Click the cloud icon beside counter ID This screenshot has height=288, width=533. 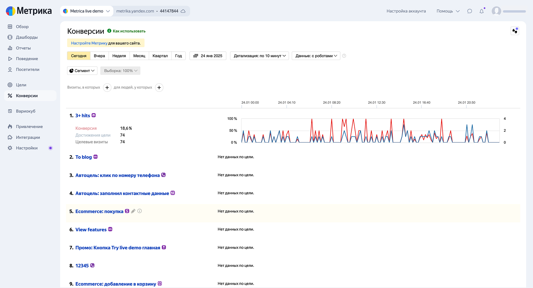(183, 11)
